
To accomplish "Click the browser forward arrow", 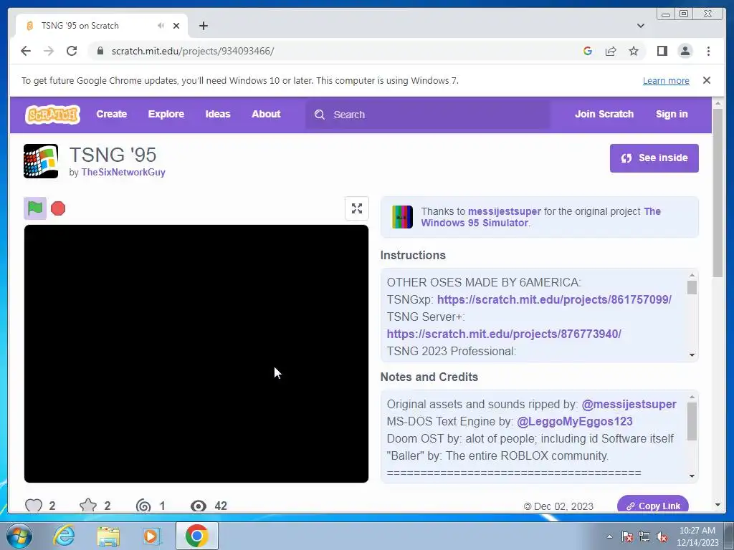I will (x=49, y=51).
